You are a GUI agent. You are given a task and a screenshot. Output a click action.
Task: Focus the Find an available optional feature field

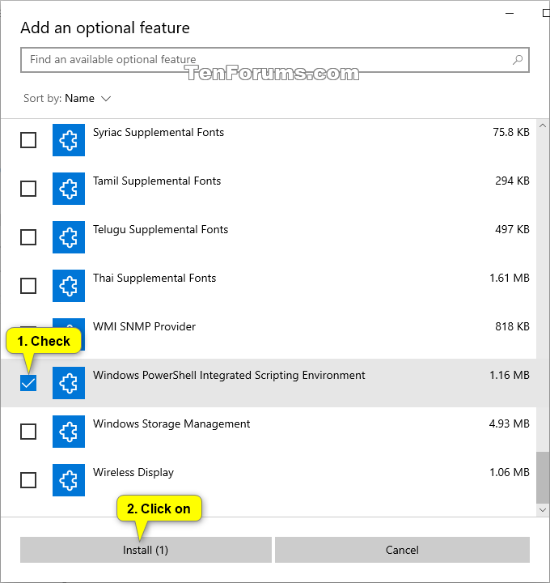(x=275, y=60)
